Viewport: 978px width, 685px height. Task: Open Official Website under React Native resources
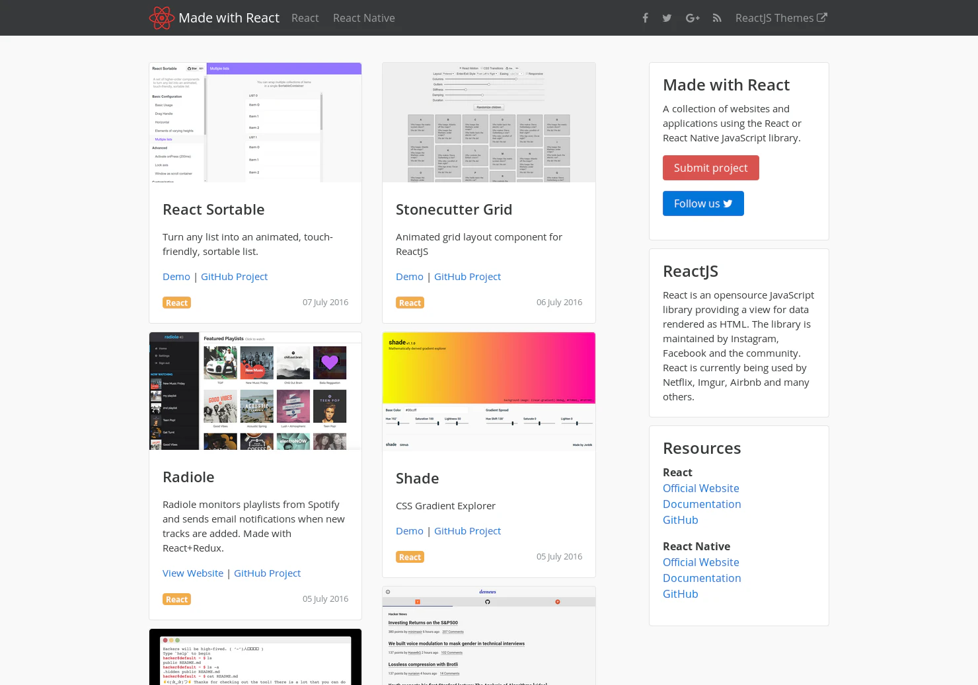tap(700, 562)
